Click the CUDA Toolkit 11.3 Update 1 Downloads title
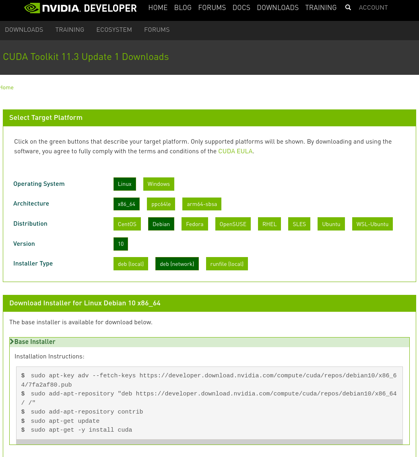 point(86,57)
